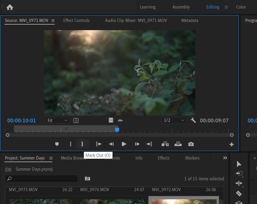The width and height of the screenshot is (257, 204).
Task: Click the Go to In button
Action: 99,144
